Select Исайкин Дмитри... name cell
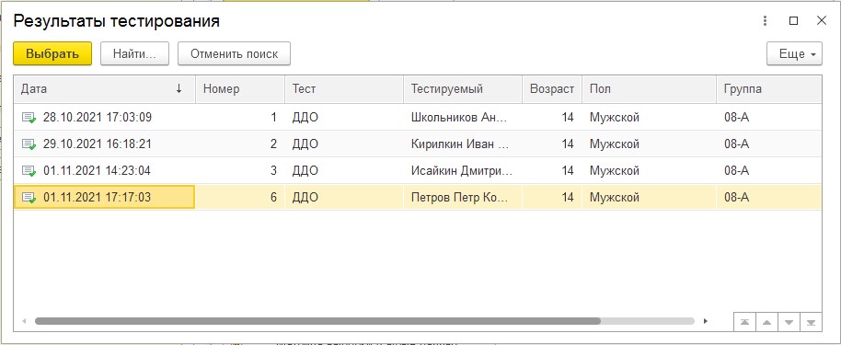Image resolution: width=841 pixels, height=345 pixels. (462, 171)
